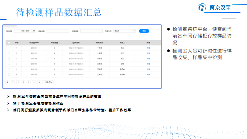Open details link for row 2201239
Screen dimensions: 247x139
coord(148,75)
